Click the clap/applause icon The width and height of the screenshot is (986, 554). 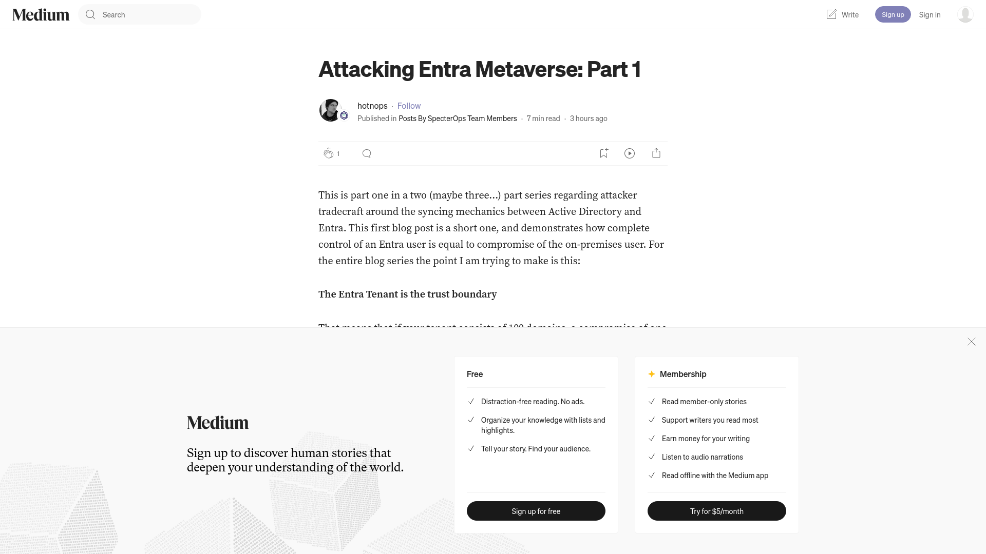[328, 153]
